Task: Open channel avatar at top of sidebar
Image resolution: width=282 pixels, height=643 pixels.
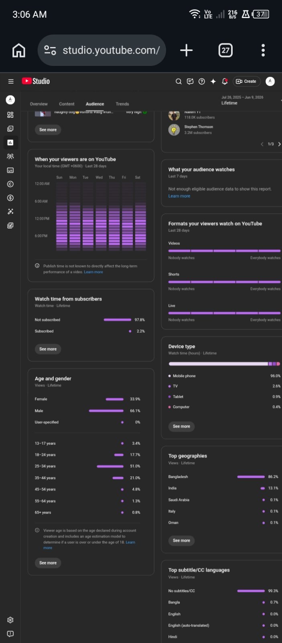Action: 10,100
